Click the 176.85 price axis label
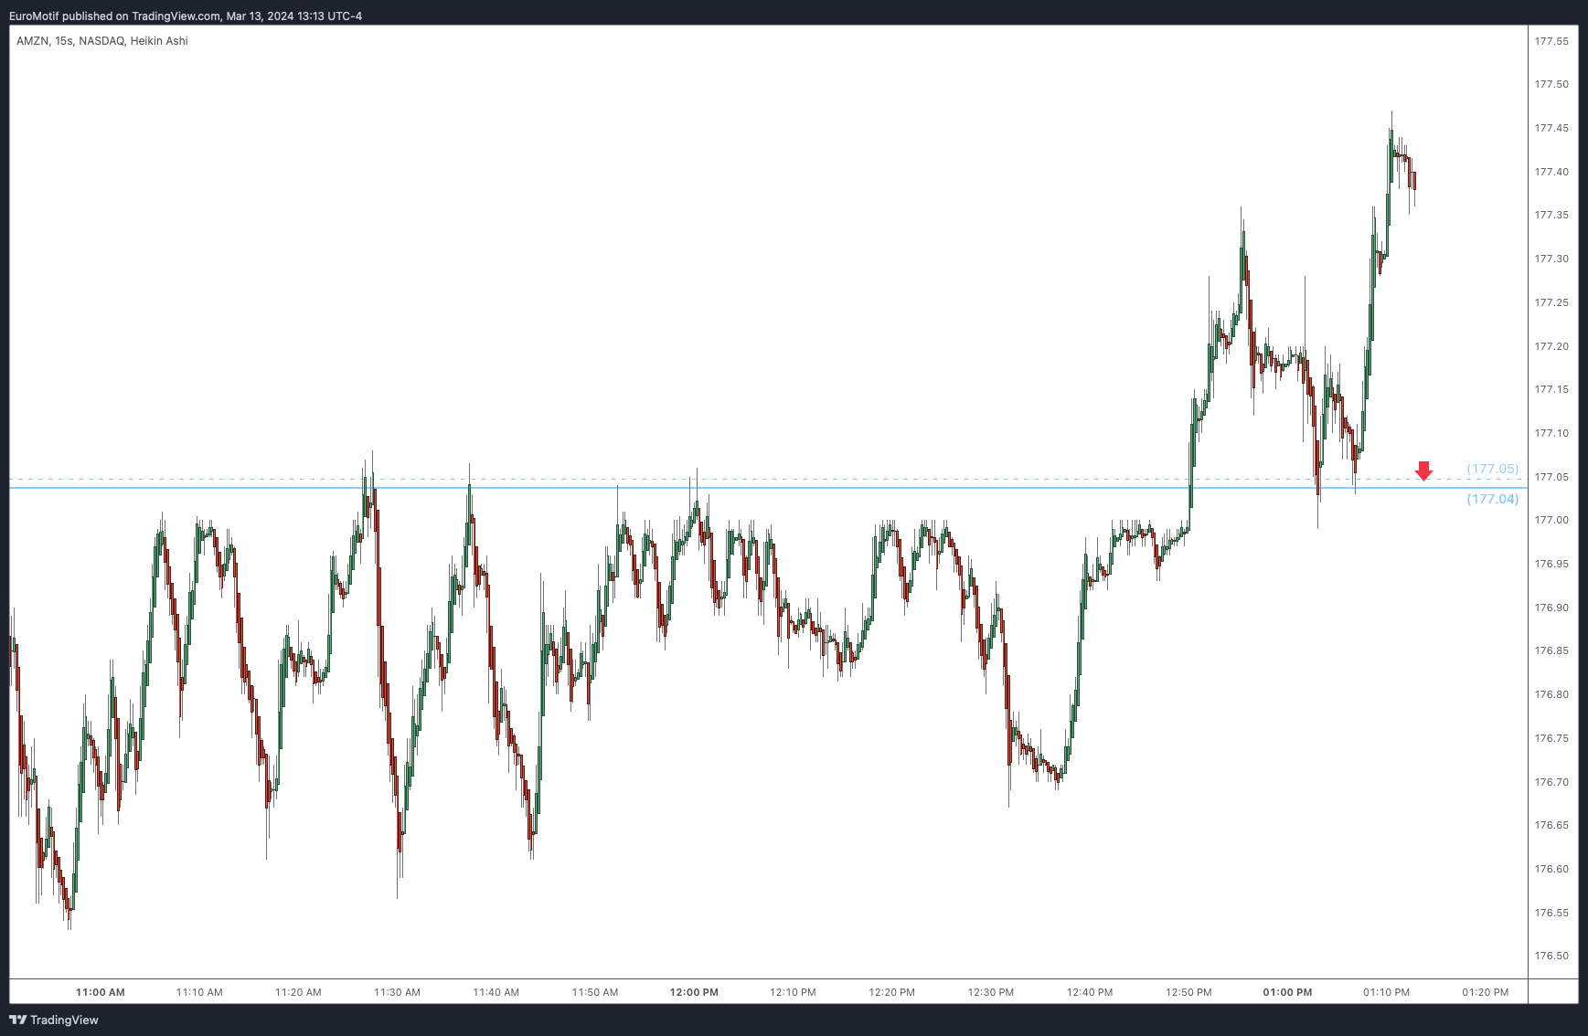 tap(1551, 650)
